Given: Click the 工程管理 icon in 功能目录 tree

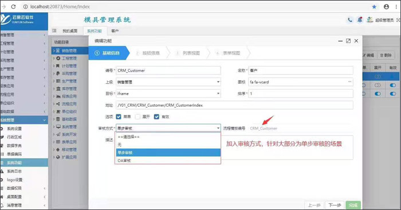Looking at the screenshot, I should [x=58, y=59].
